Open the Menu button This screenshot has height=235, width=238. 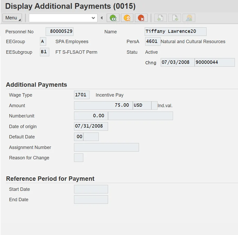pos(12,18)
